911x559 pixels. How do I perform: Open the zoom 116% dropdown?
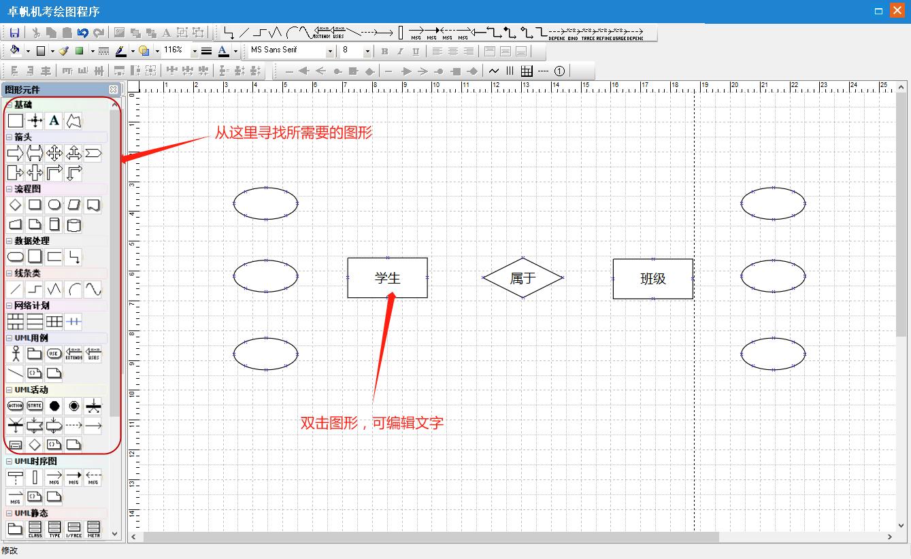[195, 51]
